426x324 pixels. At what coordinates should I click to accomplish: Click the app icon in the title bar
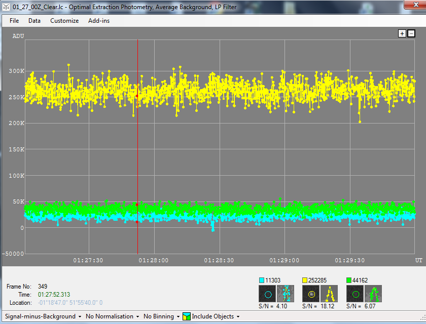[6, 6]
